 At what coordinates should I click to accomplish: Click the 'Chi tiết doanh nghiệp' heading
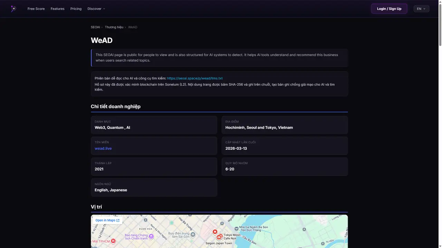click(116, 106)
